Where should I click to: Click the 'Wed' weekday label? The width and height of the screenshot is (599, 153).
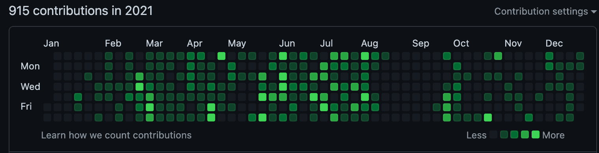pos(30,86)
